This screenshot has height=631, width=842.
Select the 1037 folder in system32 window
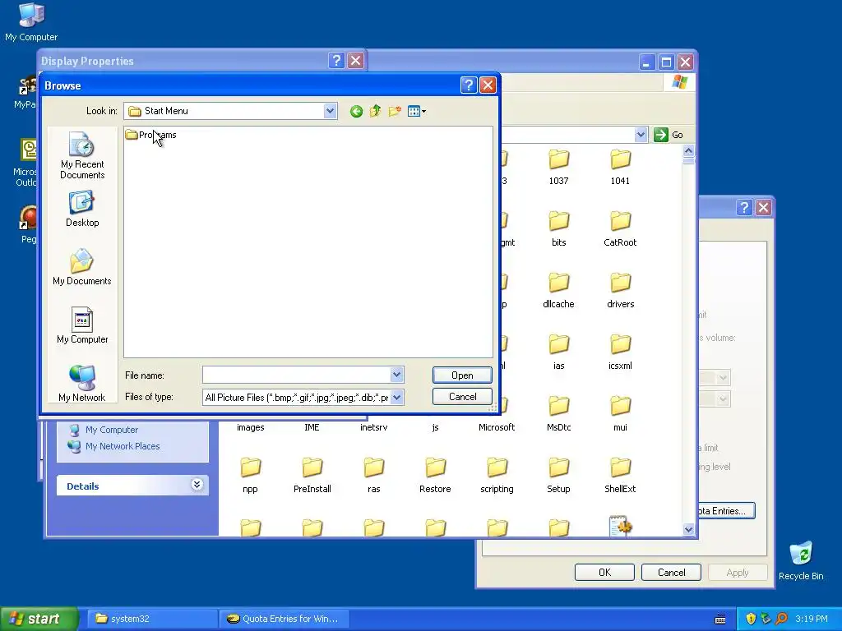(558, 167)
